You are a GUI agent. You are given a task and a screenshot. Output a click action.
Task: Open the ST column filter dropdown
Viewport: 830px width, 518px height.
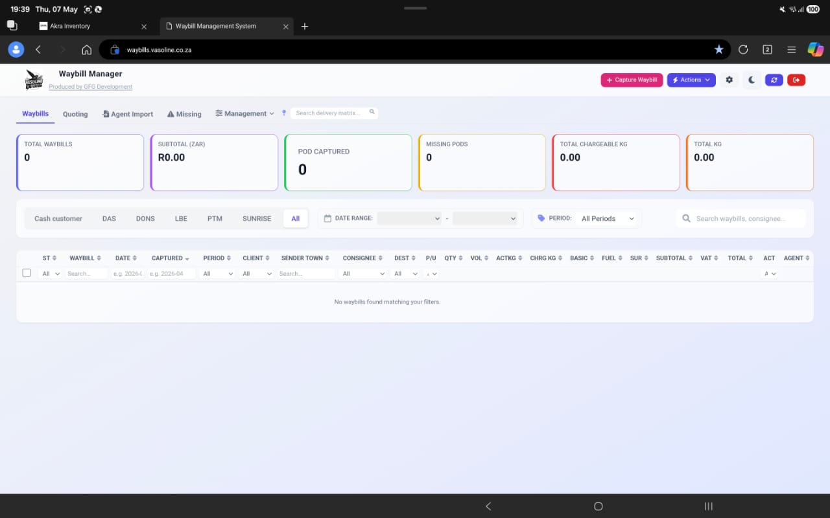click(x=51, y=274)
